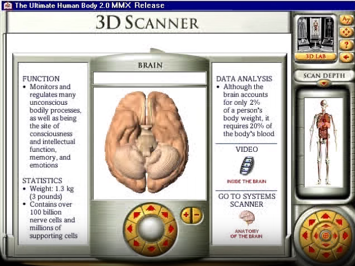Go to Anatomy of the Brain link
Viewport: 355px width, 266px height.
coord(246,233)
